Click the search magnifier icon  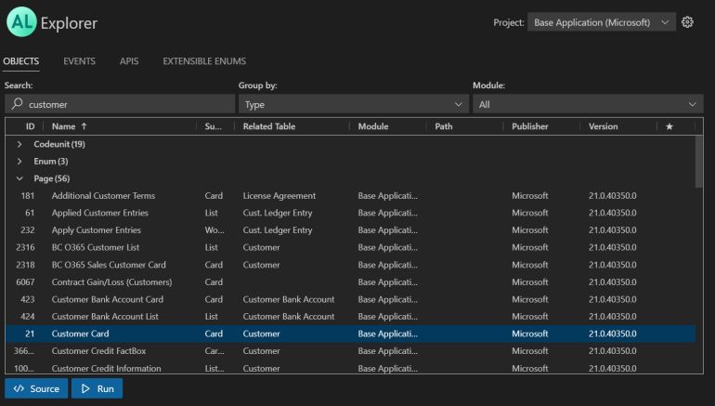[x=17, y=105]
